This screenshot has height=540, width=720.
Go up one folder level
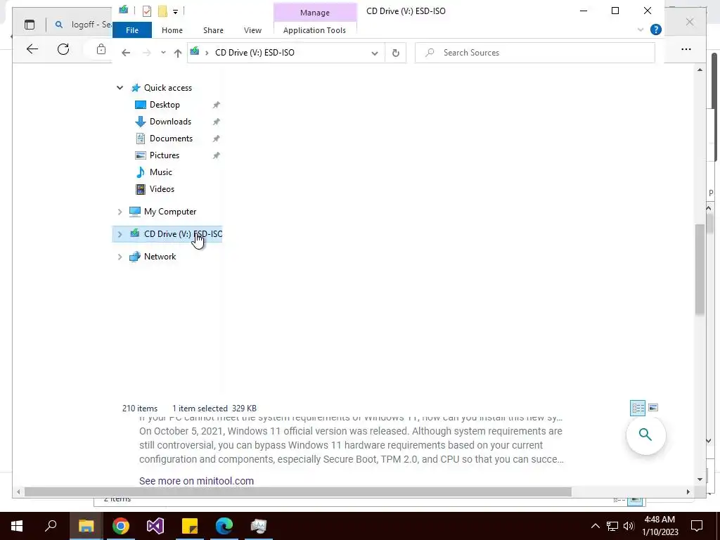click(178, 53)
